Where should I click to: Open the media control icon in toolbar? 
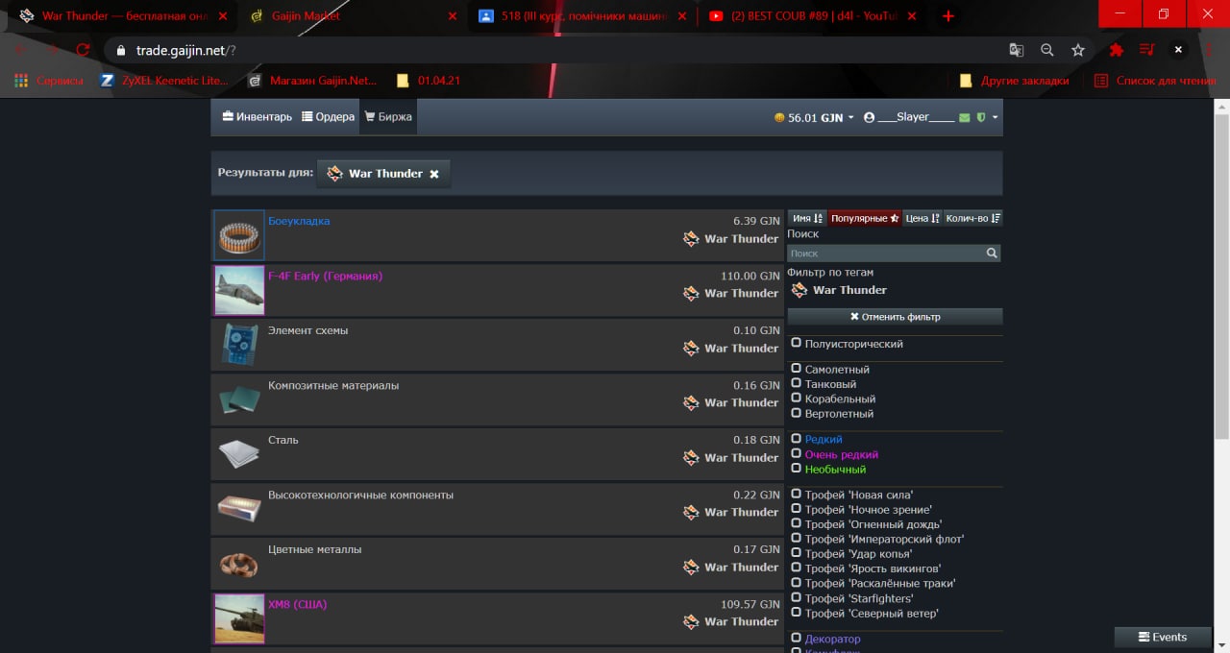(x=1146, y=50)
